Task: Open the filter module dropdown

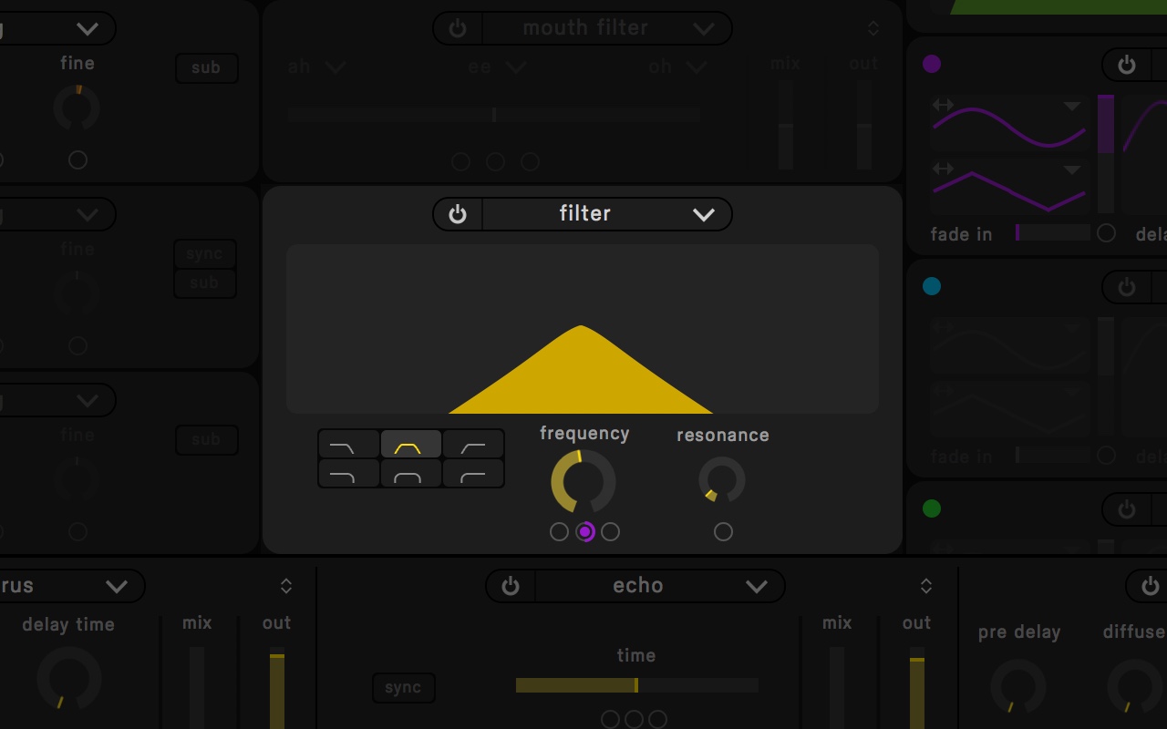Action: click(x=703, y=214)
